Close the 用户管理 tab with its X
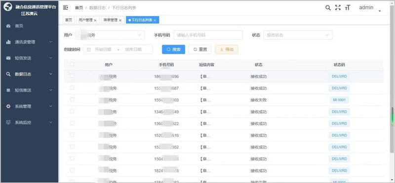395x183 pixels. coord(95,20)
